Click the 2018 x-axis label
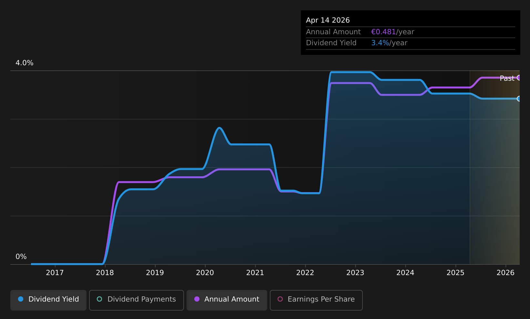The image size is (530, 319). point(105,273)
